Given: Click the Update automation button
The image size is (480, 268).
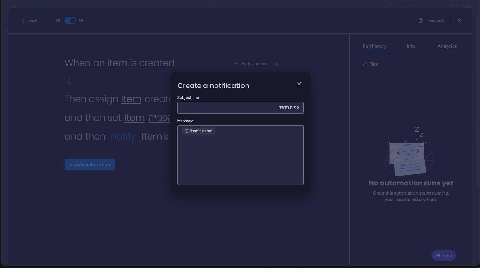Looking at the screenshot, I should click(x=89, y=164).
